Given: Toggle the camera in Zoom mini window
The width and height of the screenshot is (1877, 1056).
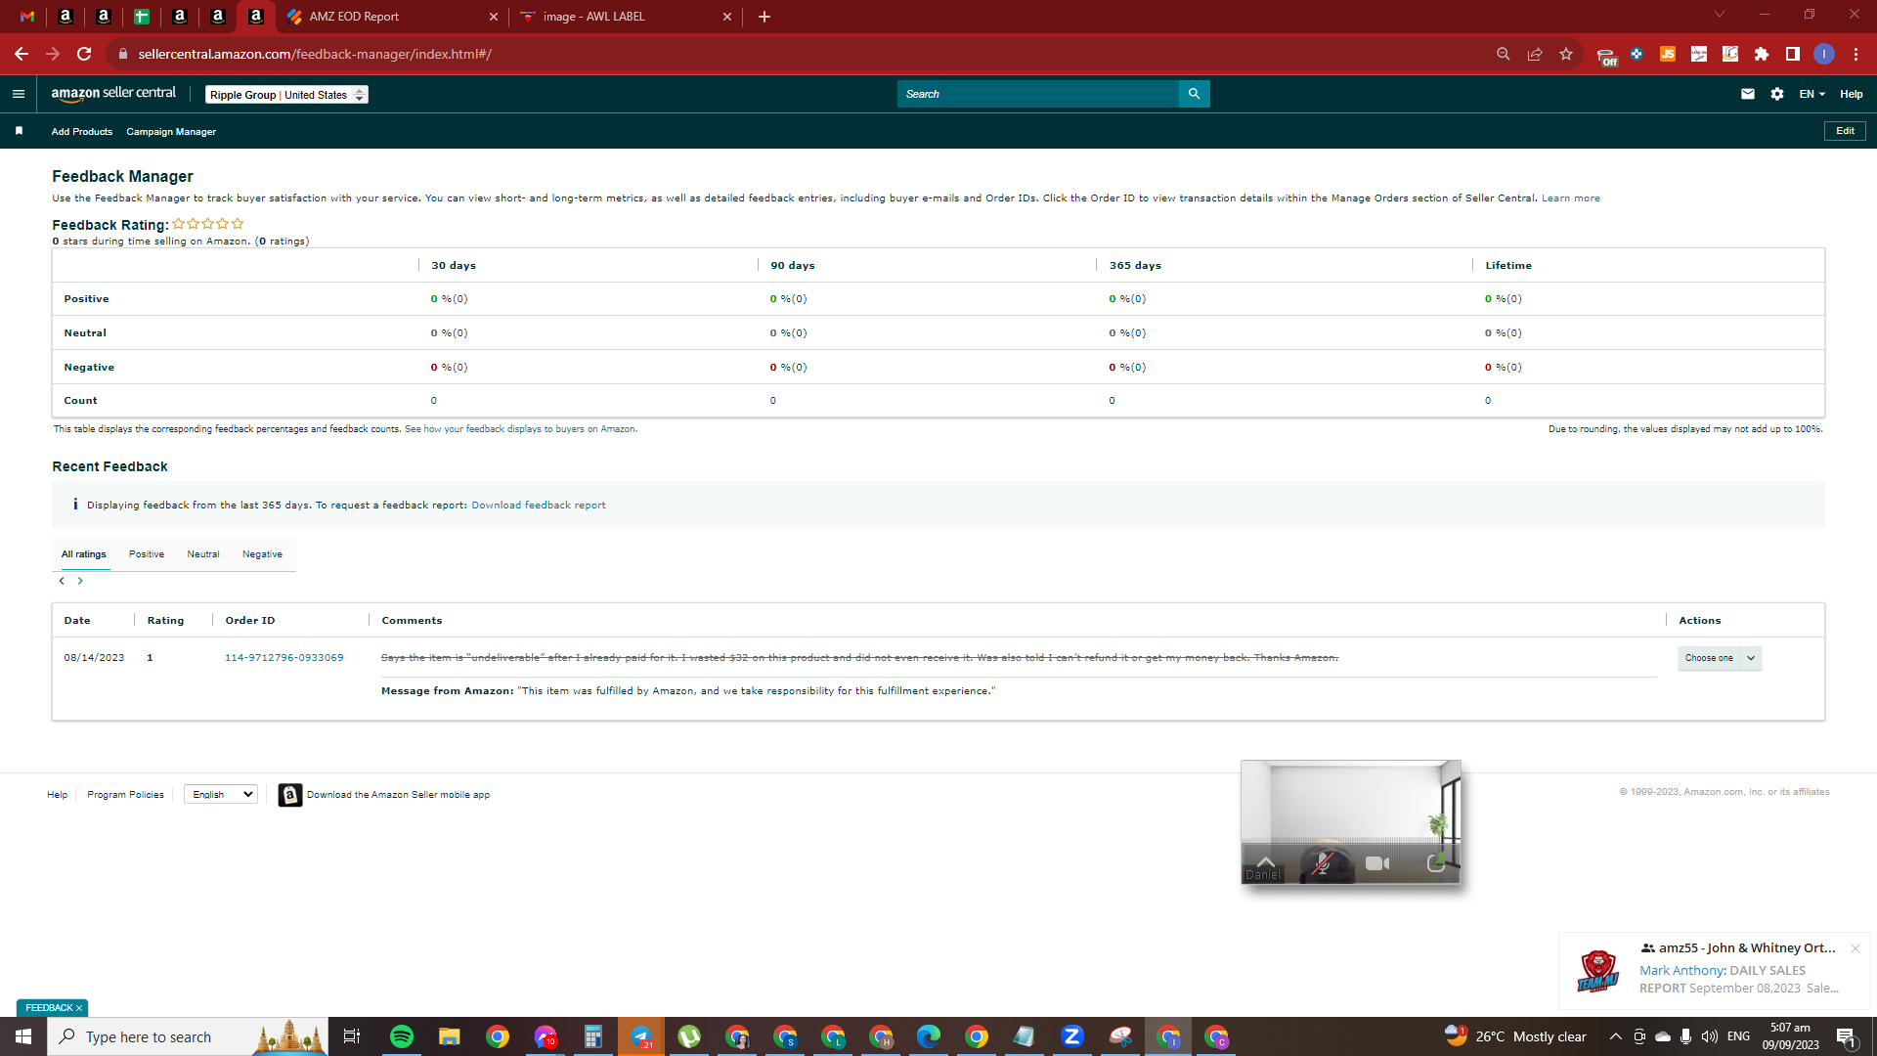Looking at the screenshot, I should [1377, 863].
